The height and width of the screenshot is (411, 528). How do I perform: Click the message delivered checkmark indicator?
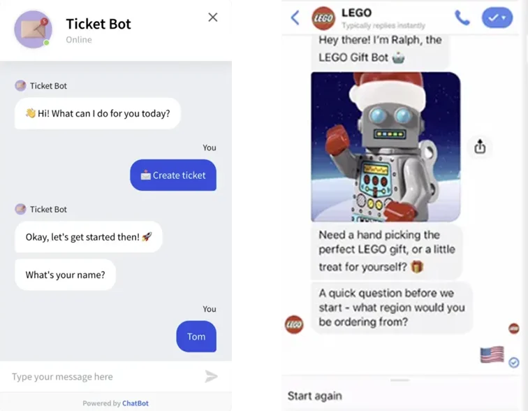(514, 363)
